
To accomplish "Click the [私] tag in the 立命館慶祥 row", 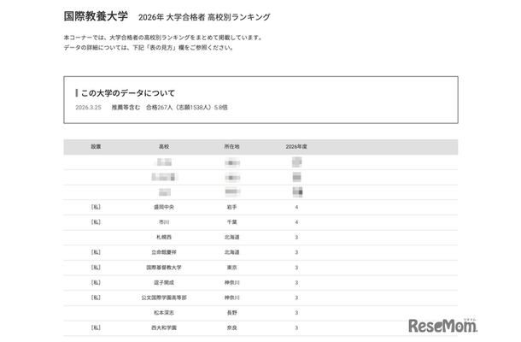I will click(x=96, y=252).
